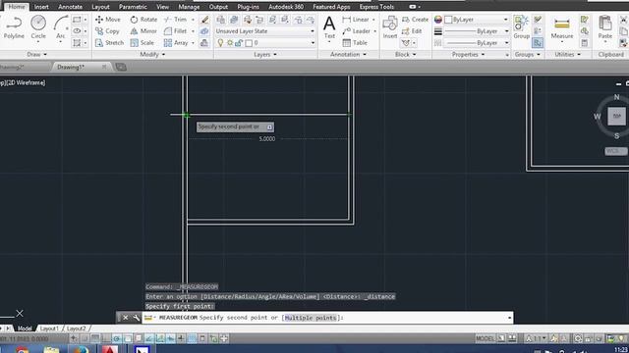Switch to the Layout1 tab
Screen dimensions: 629x353
(x=49, y=328)
